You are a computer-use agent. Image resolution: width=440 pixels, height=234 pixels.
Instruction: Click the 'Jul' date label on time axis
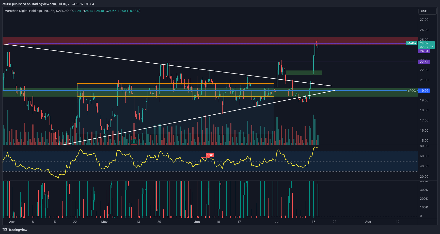click(x=277, y=222)
